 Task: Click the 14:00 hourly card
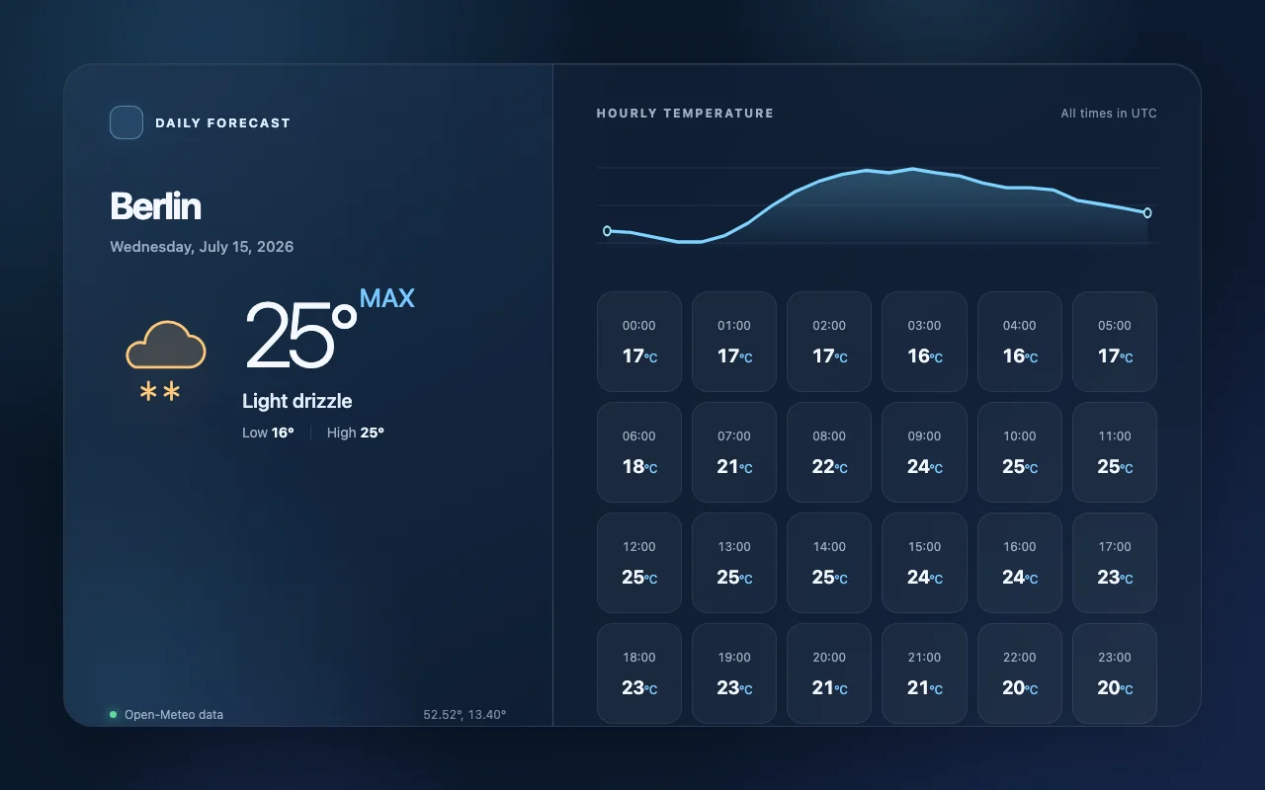tap(829, 563)
